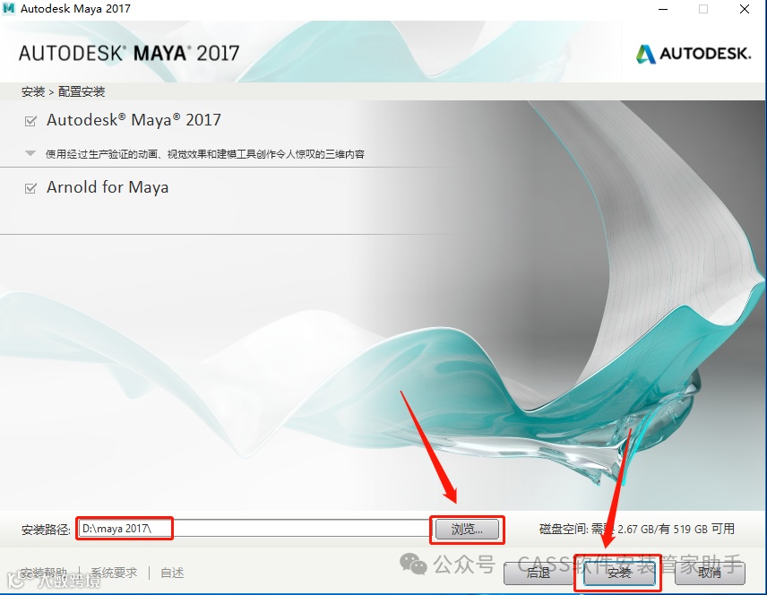
Task: Click the 安装 install button
Action: (x=619, y=573)
